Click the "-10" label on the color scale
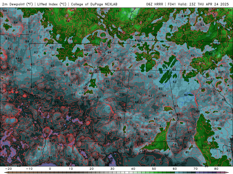Screen dimensions: 233x174 point(29,169)
